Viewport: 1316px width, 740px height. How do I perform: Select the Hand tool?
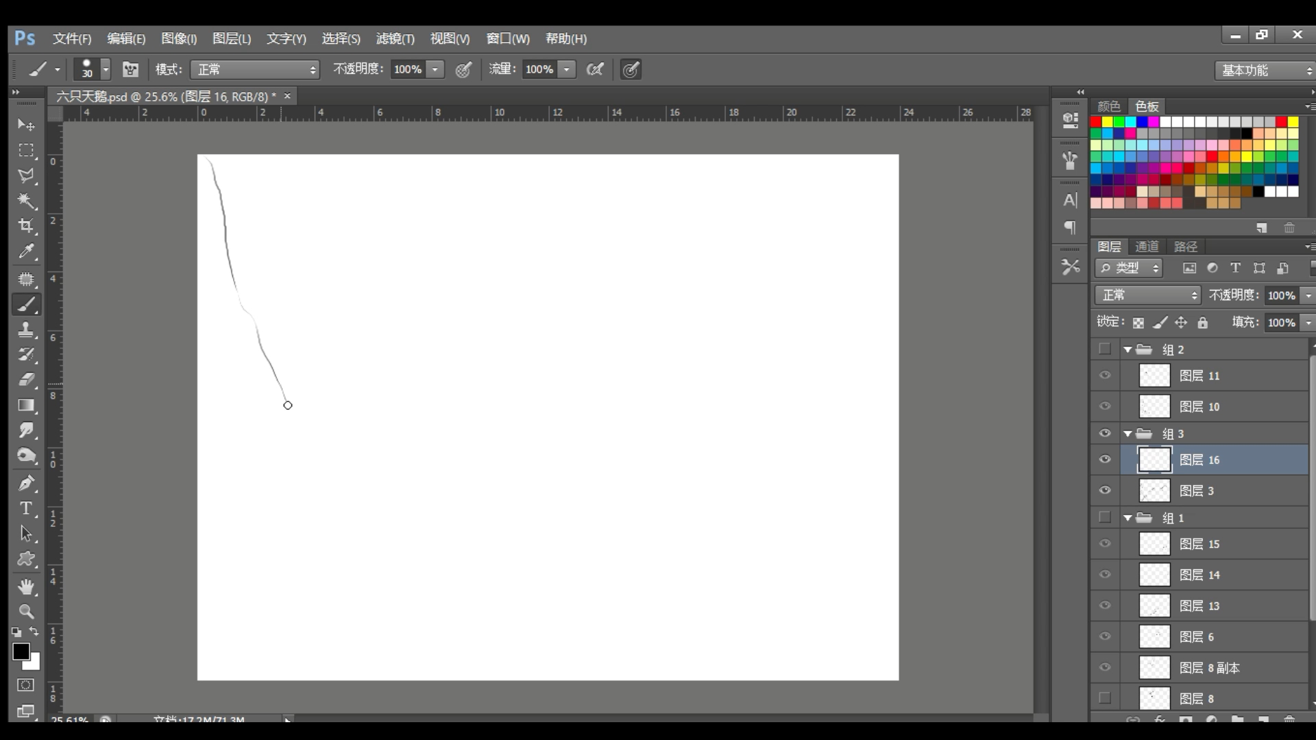(x=26, y=587)
